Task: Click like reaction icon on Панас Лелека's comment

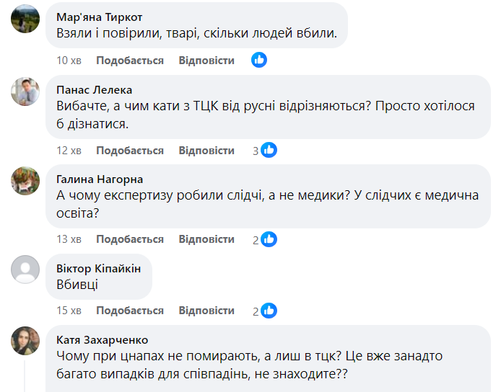Action: pyautogui.click(x=269, y=151)
